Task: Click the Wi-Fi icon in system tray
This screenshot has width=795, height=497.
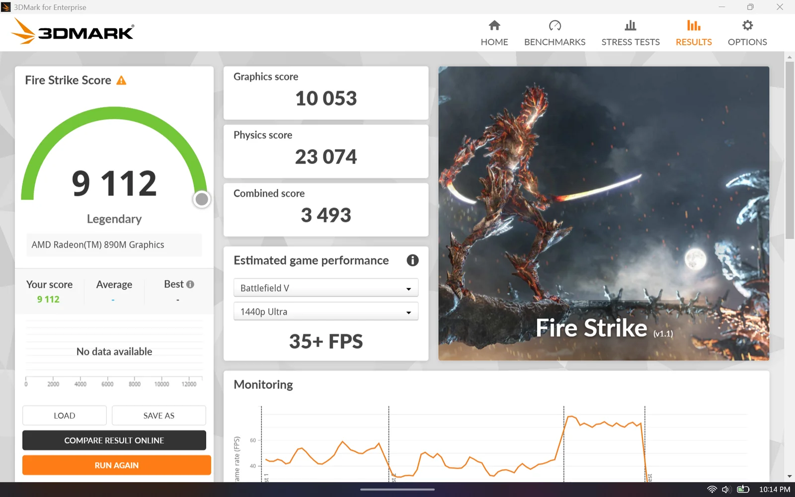Action: pos(712,490)
